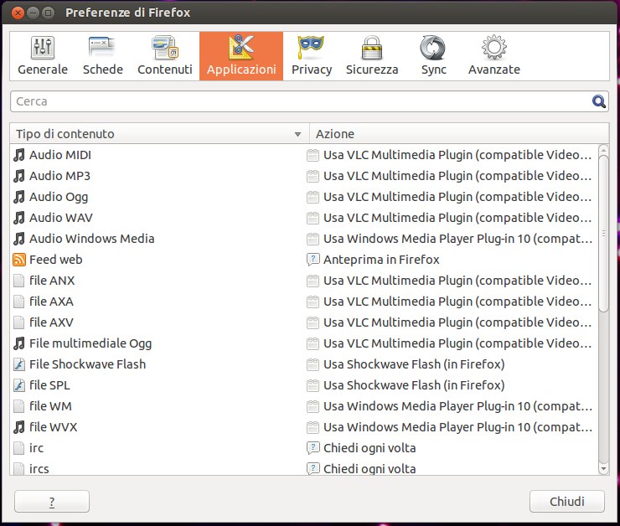
Task: Select the ircs protocol label
Action: tap(39, 469)
